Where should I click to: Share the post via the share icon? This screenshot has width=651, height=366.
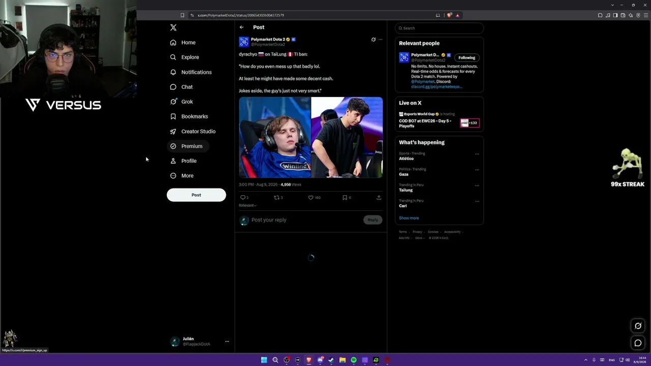click(379, 198)
